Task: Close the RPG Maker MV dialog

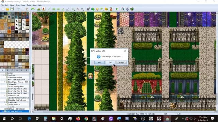Action: coord(125,51)
